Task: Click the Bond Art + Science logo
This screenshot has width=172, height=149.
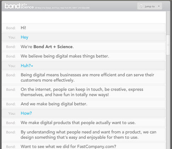Action: pyautogui.click(x=19, y=6)
